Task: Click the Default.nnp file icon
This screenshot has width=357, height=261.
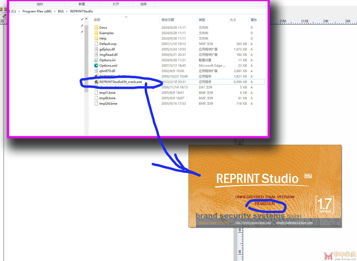Action: pos(96,44)
